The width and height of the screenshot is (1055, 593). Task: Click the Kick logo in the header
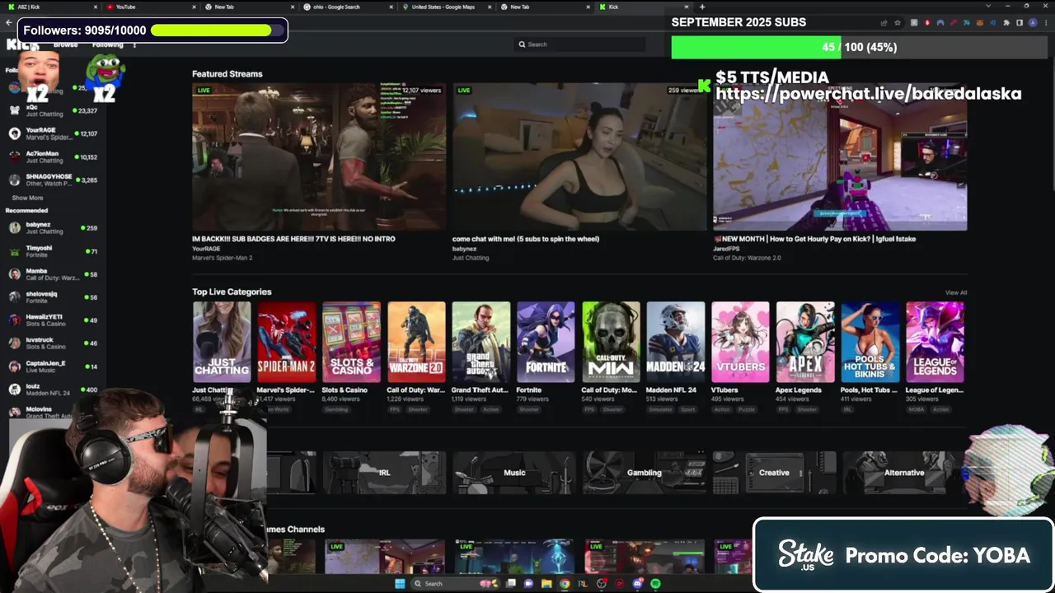22,44
